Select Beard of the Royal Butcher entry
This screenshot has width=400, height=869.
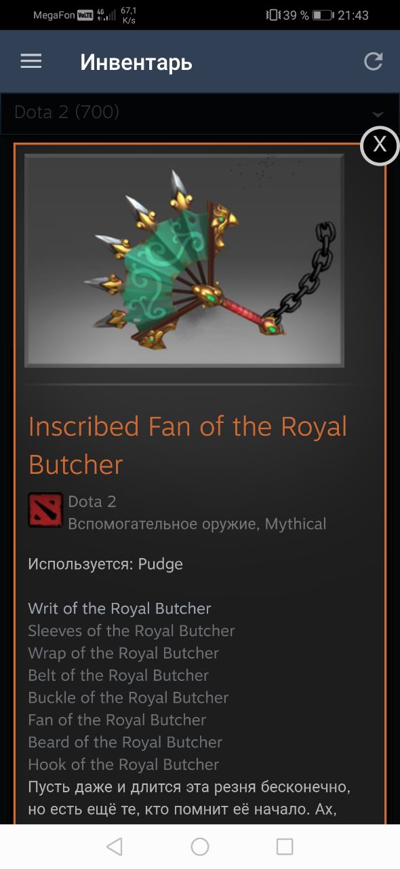click(x=125, y=742)
